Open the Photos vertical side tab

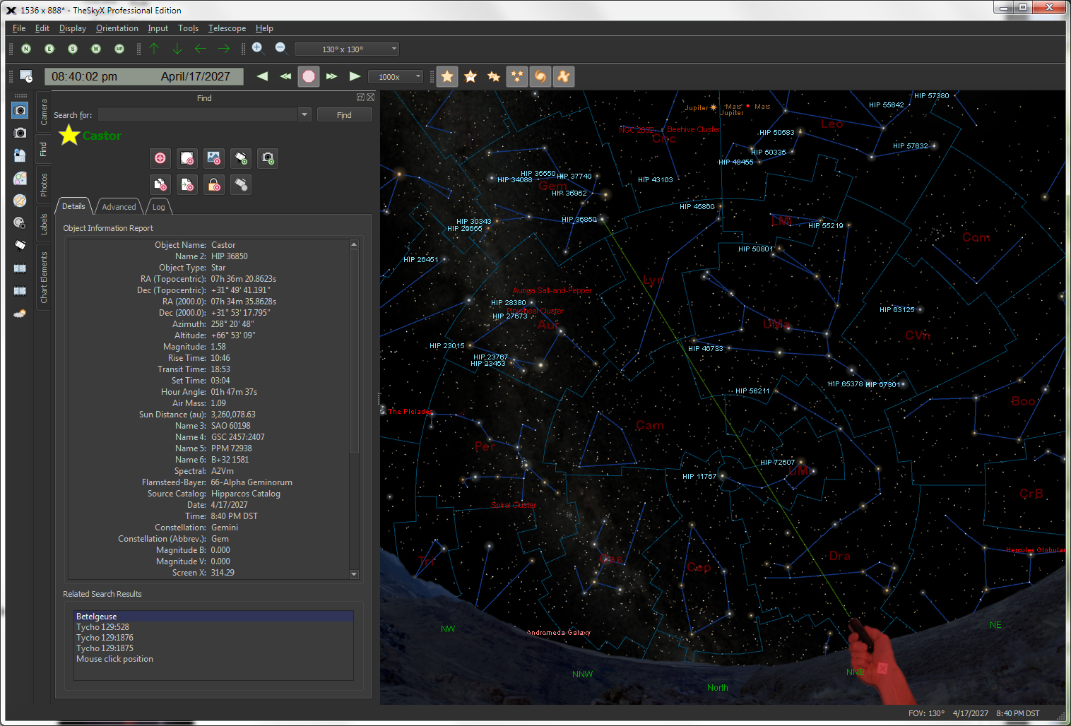click(x=44, y=184)
